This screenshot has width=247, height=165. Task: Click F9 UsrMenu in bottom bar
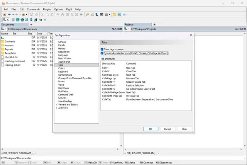(117, 162)
